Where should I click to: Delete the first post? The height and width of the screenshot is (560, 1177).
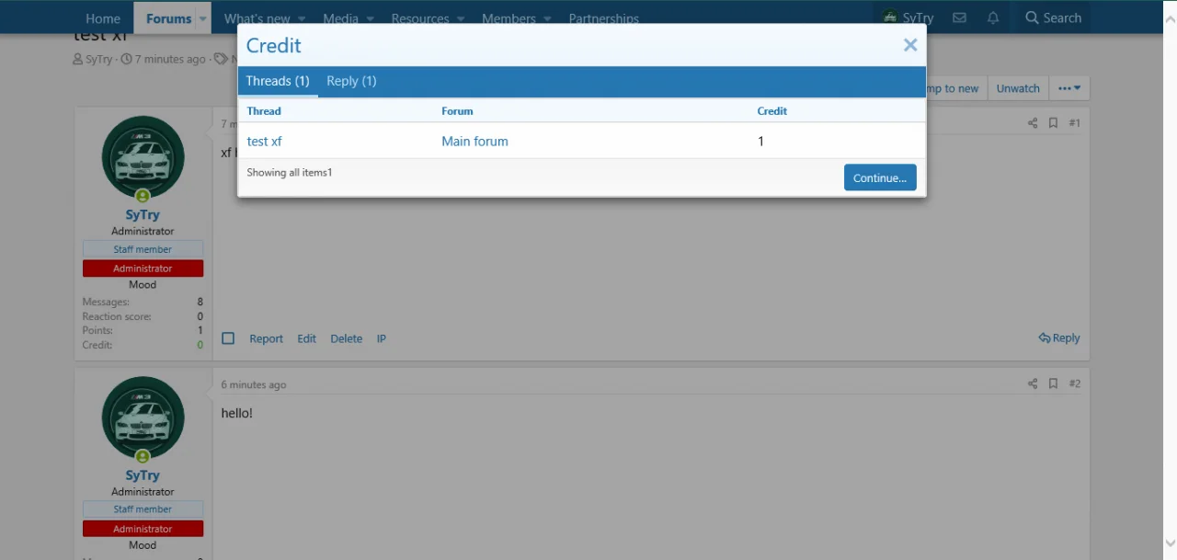click(346, 338)
